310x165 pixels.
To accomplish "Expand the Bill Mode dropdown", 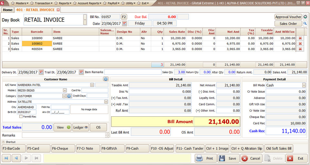I will [x=304, y=85].
